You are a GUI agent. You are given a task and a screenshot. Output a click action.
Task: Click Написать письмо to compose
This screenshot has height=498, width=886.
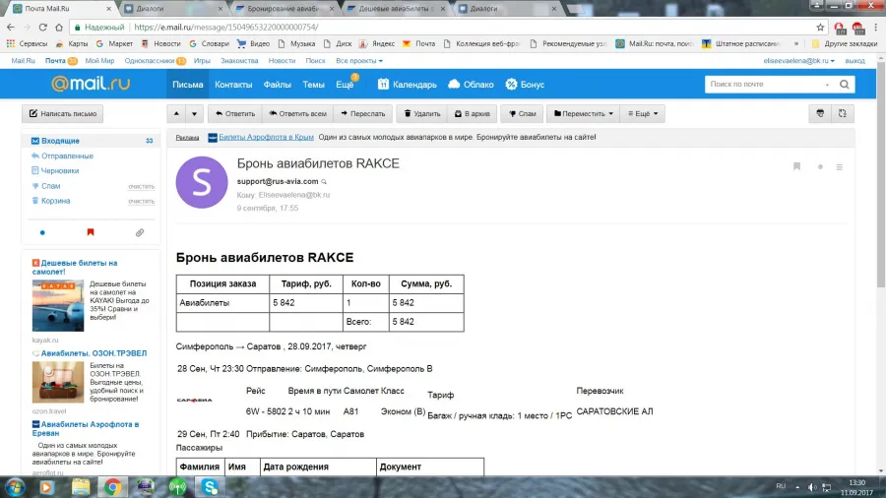pos(63,113)
